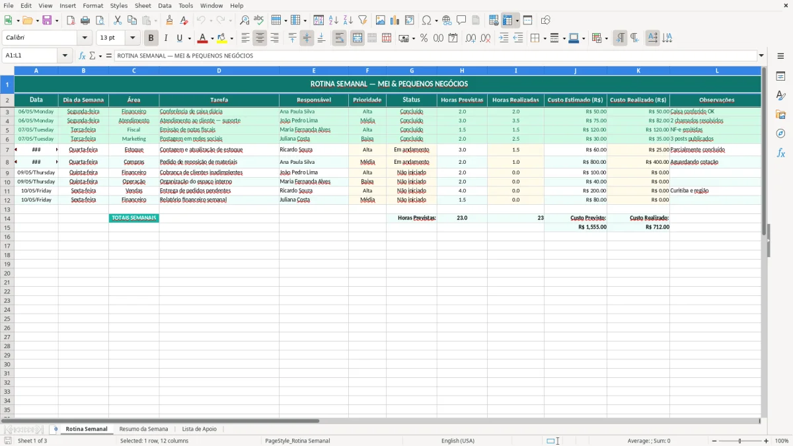The height and width of the screenshot is (446, 793).
Task: Click the Export as PDF icon
Action: pos(71,20)
